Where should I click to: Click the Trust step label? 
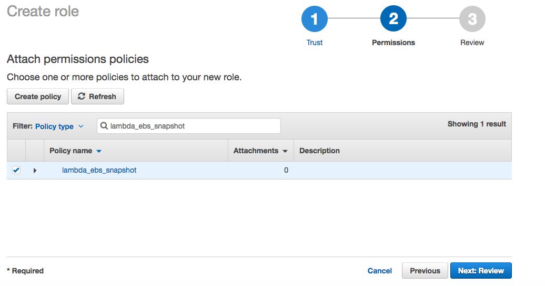pyautogui.click(x=315, y=43)
